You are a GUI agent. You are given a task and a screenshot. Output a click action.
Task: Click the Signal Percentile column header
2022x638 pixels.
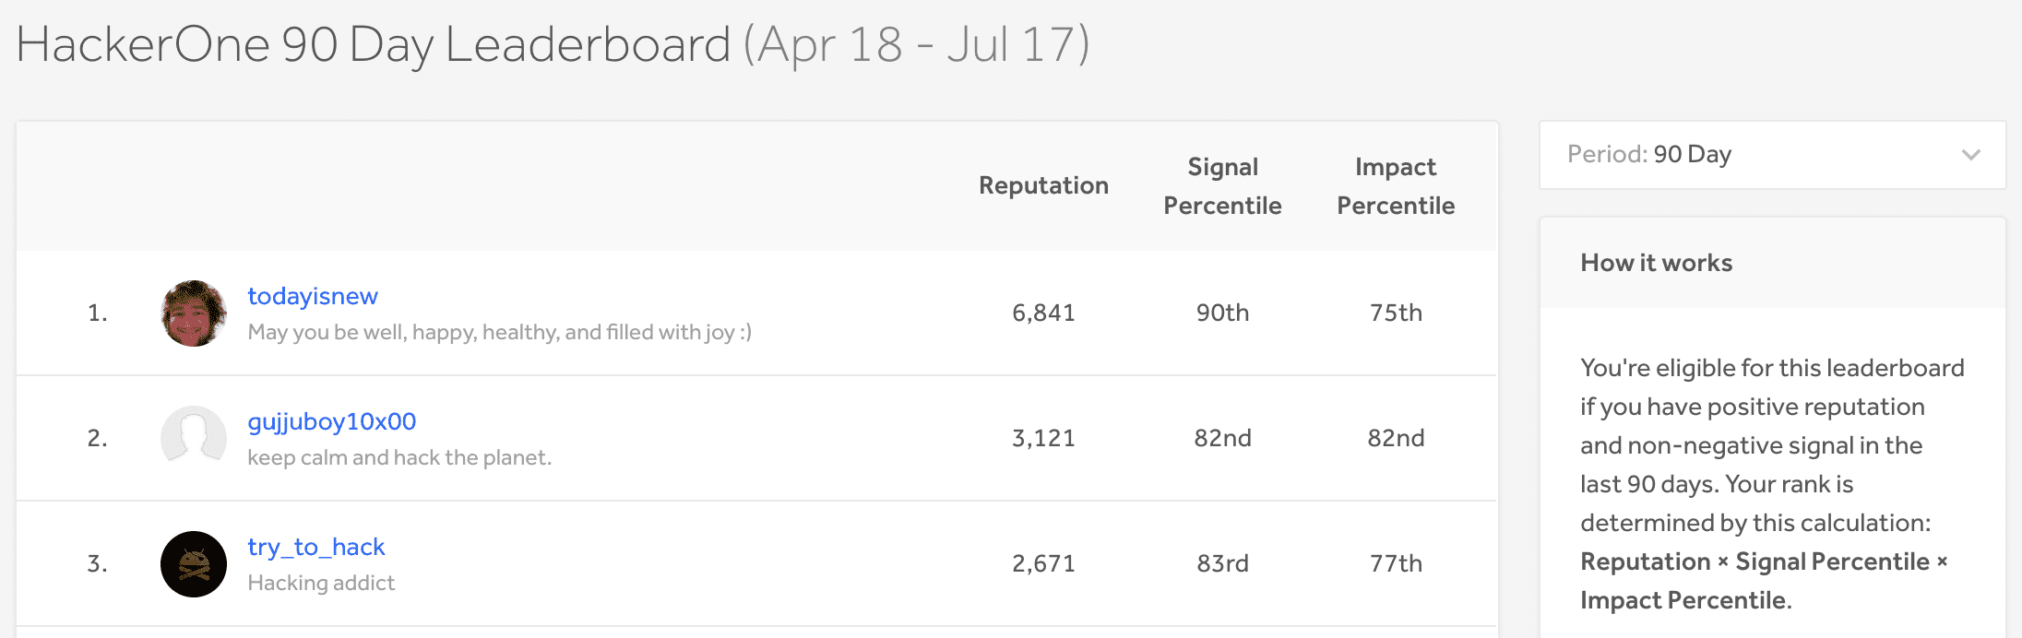click(1222, 186)
